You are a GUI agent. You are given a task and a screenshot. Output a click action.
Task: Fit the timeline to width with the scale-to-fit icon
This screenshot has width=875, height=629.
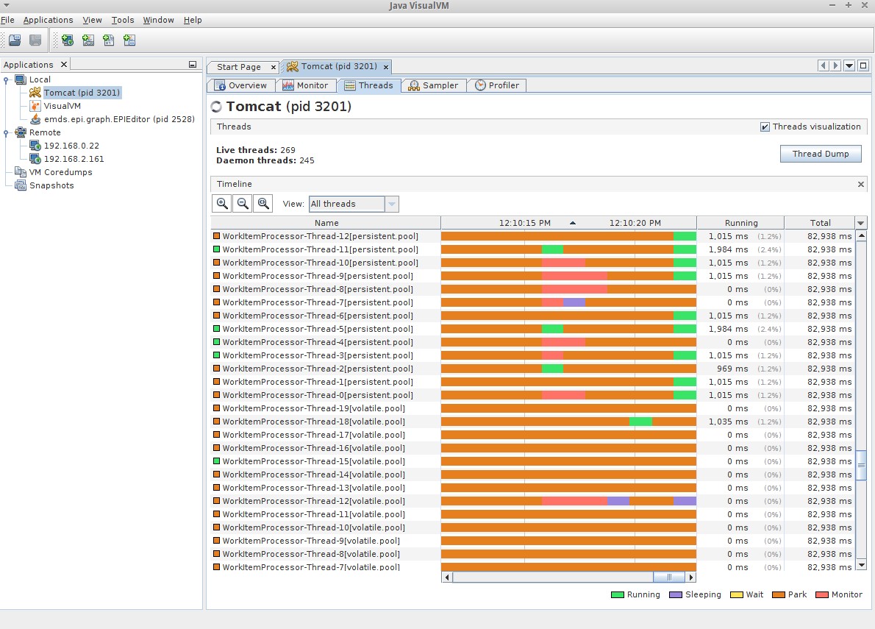(263, 204)
